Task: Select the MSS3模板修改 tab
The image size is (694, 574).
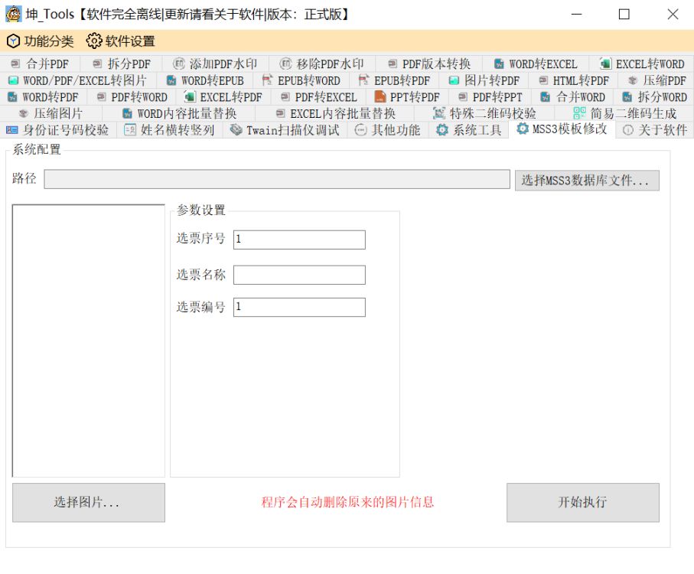Action: point(562,129)
